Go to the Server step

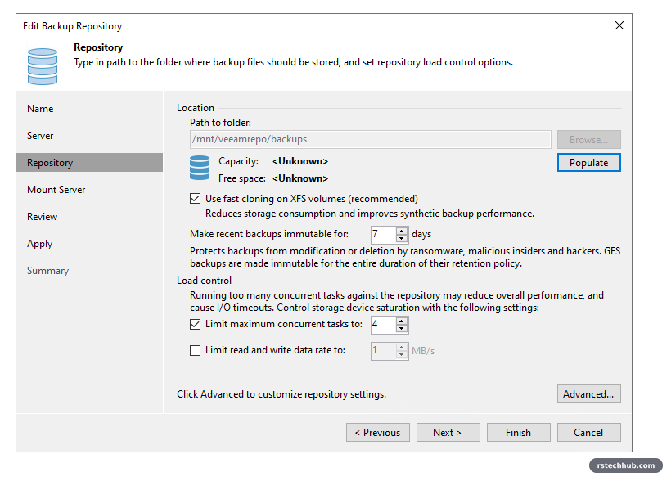click(40, 136)
